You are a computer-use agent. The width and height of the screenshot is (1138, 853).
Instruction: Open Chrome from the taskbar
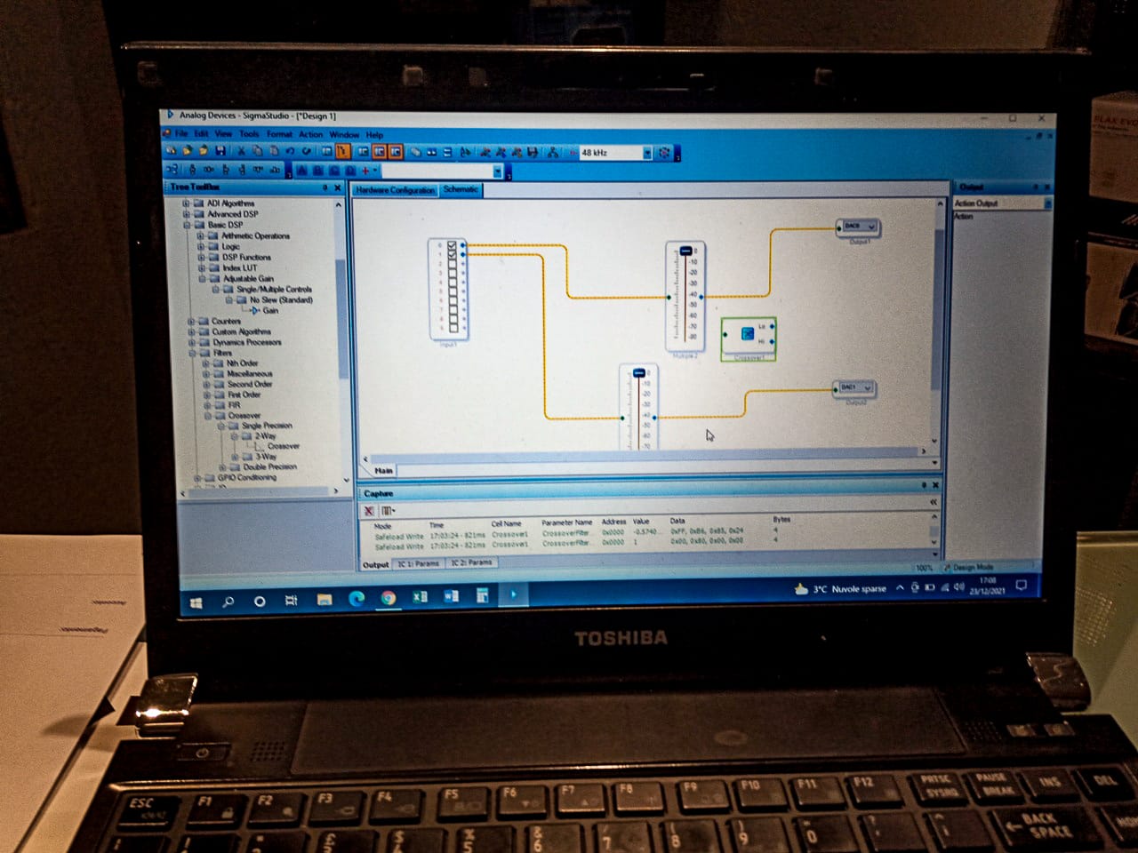click(388, 598)
